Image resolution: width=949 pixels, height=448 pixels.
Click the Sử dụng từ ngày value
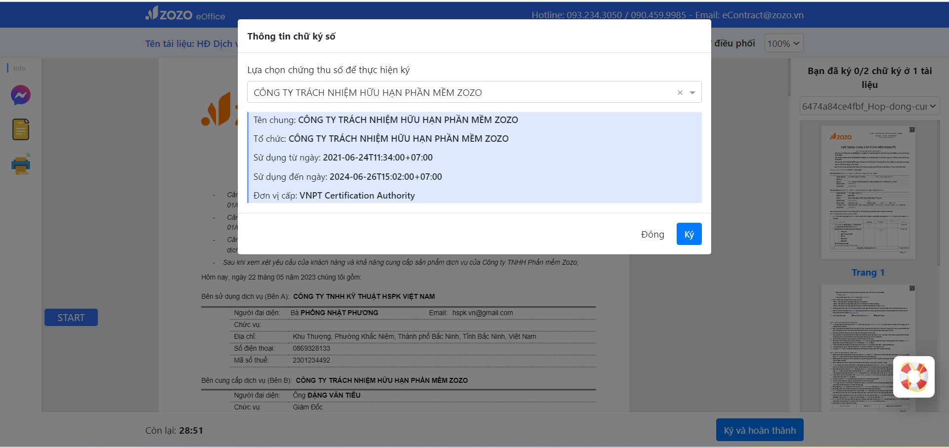378,158
